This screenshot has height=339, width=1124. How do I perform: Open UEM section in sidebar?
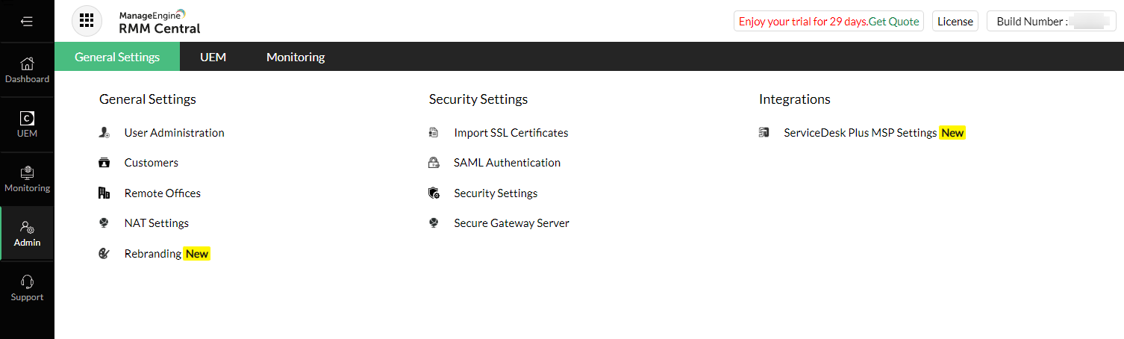point(27,125)
